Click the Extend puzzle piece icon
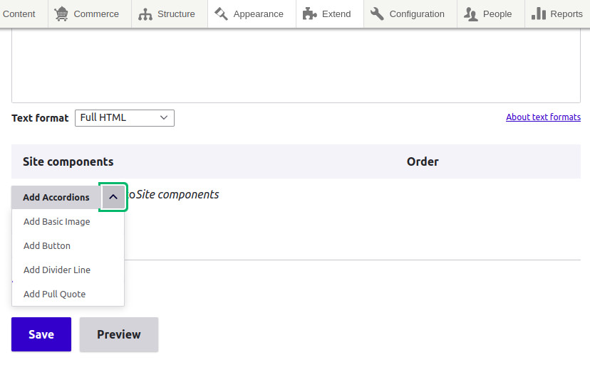This screenshot has width=590, height=377. (310, 14)
